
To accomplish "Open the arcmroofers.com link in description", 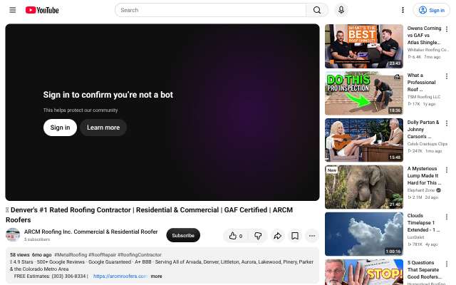I will click(120, 276).
